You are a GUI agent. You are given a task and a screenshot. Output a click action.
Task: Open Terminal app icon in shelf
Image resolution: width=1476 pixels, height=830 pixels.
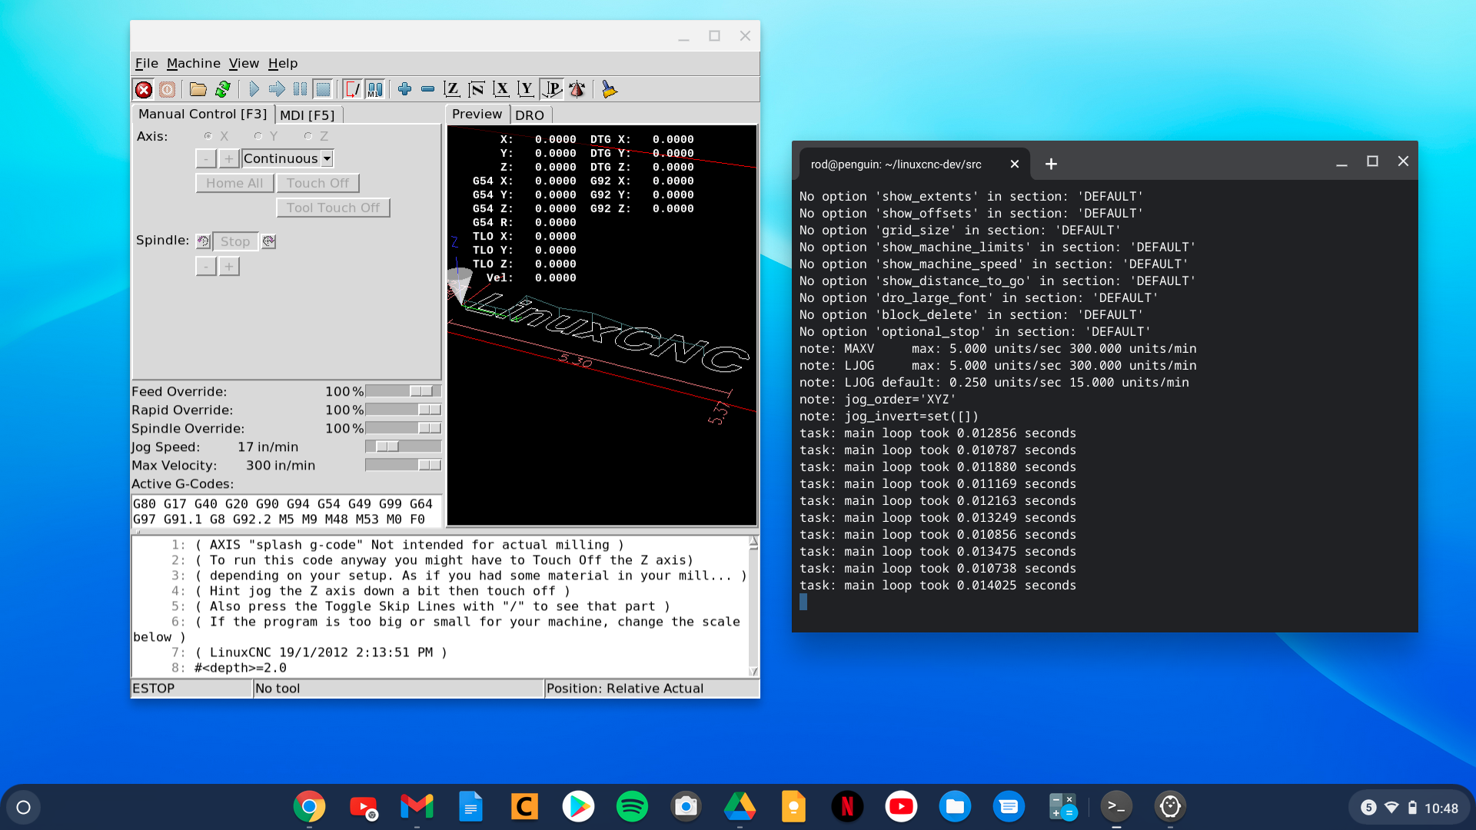coord(1116,807)
